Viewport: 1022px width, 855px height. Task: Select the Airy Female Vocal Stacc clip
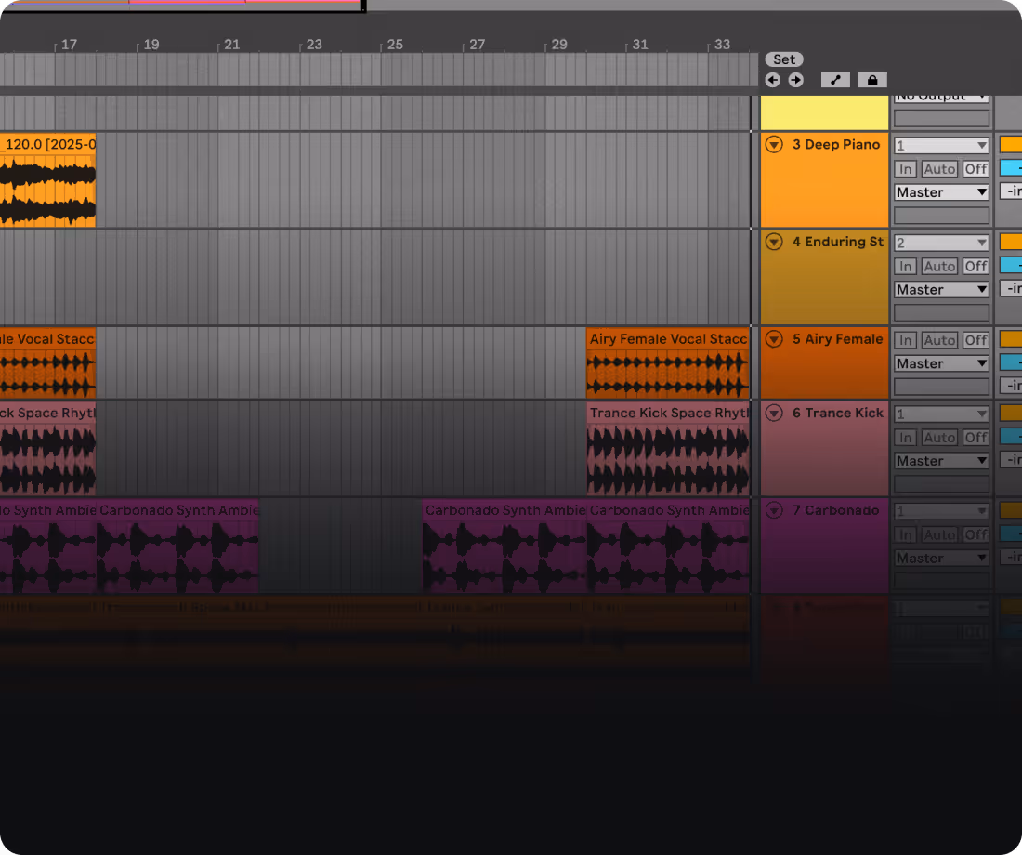(x=668, y=362)
